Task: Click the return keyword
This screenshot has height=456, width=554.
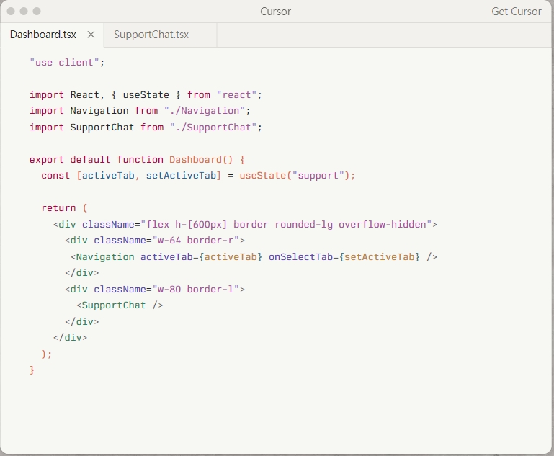Action: [x=58, y=208]
